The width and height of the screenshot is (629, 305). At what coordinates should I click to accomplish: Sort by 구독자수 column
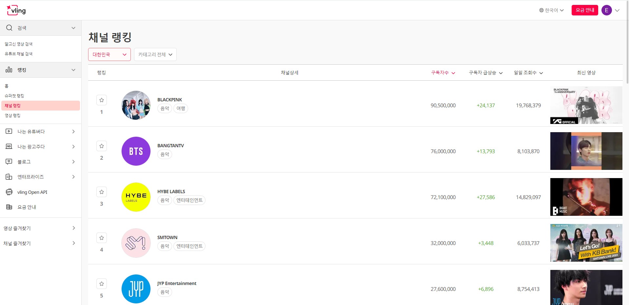tap(443, 72)
